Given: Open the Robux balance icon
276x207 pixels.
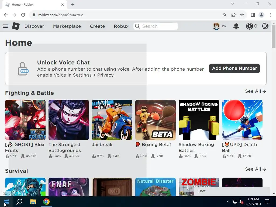Looking at the screenshot, I should point(249,26).
